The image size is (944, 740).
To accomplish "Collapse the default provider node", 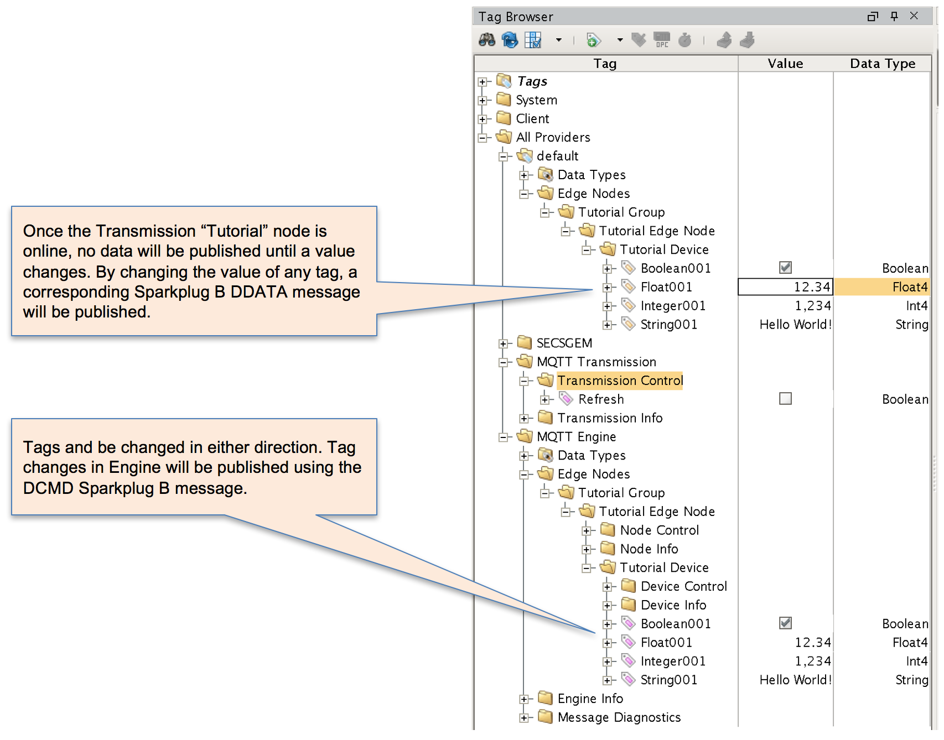I will click(x=504, y=157).
